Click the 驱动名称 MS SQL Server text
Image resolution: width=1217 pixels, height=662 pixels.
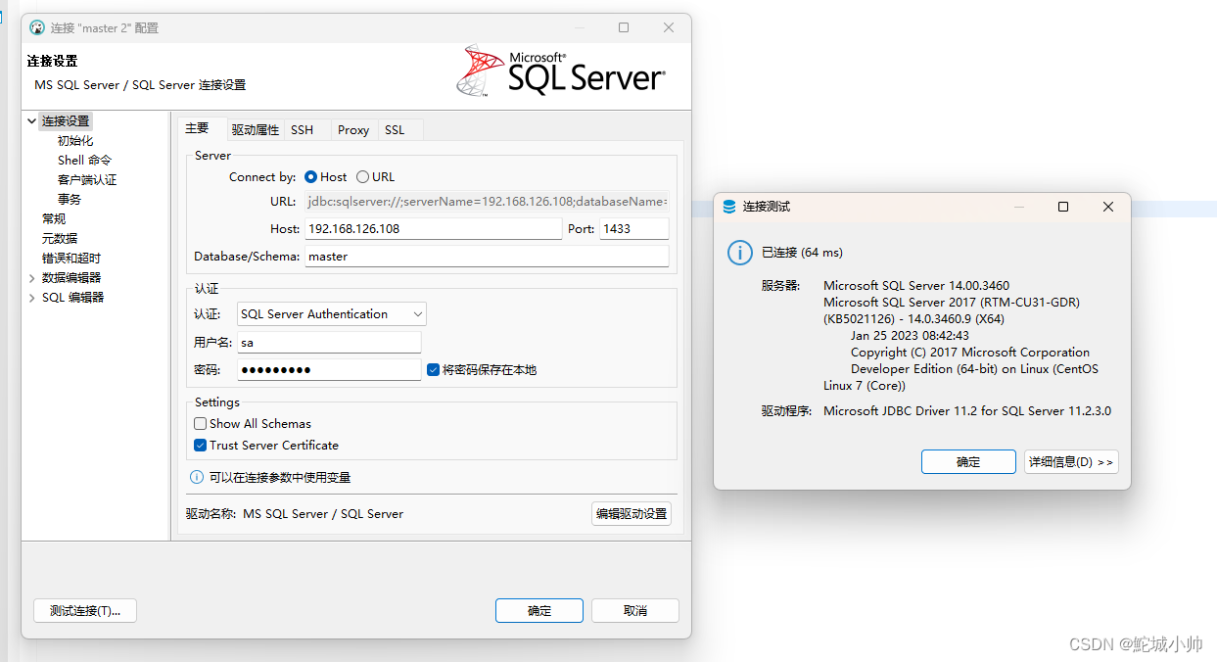point(295,513)
